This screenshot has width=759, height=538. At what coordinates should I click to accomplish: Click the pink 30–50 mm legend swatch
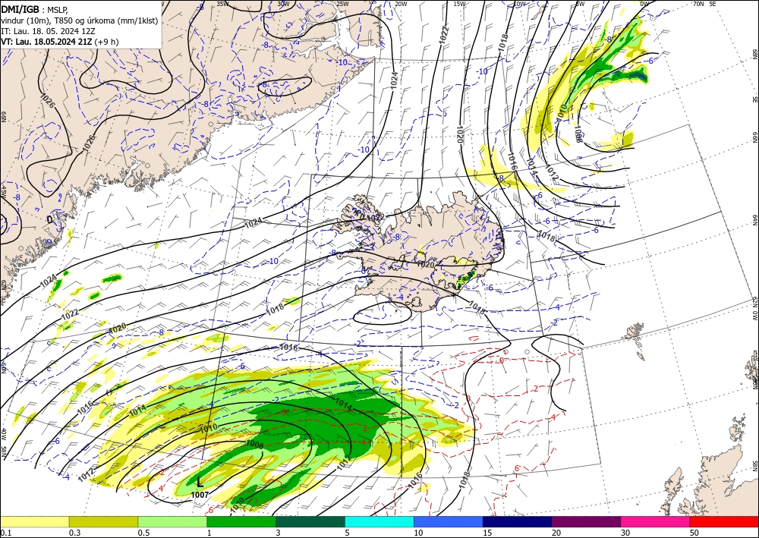tap(656, 522)
